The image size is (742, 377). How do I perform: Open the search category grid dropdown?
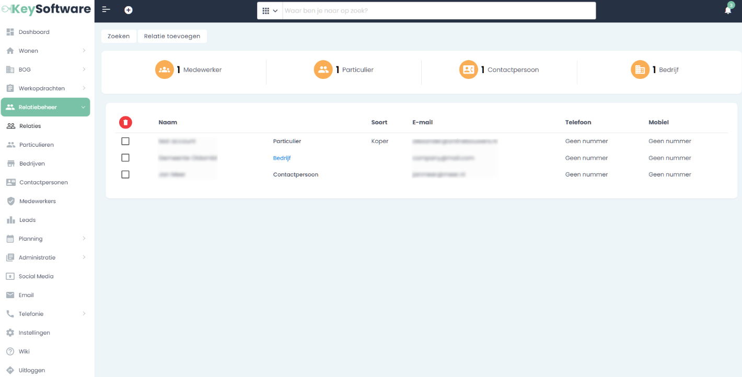tap(270, 10)
